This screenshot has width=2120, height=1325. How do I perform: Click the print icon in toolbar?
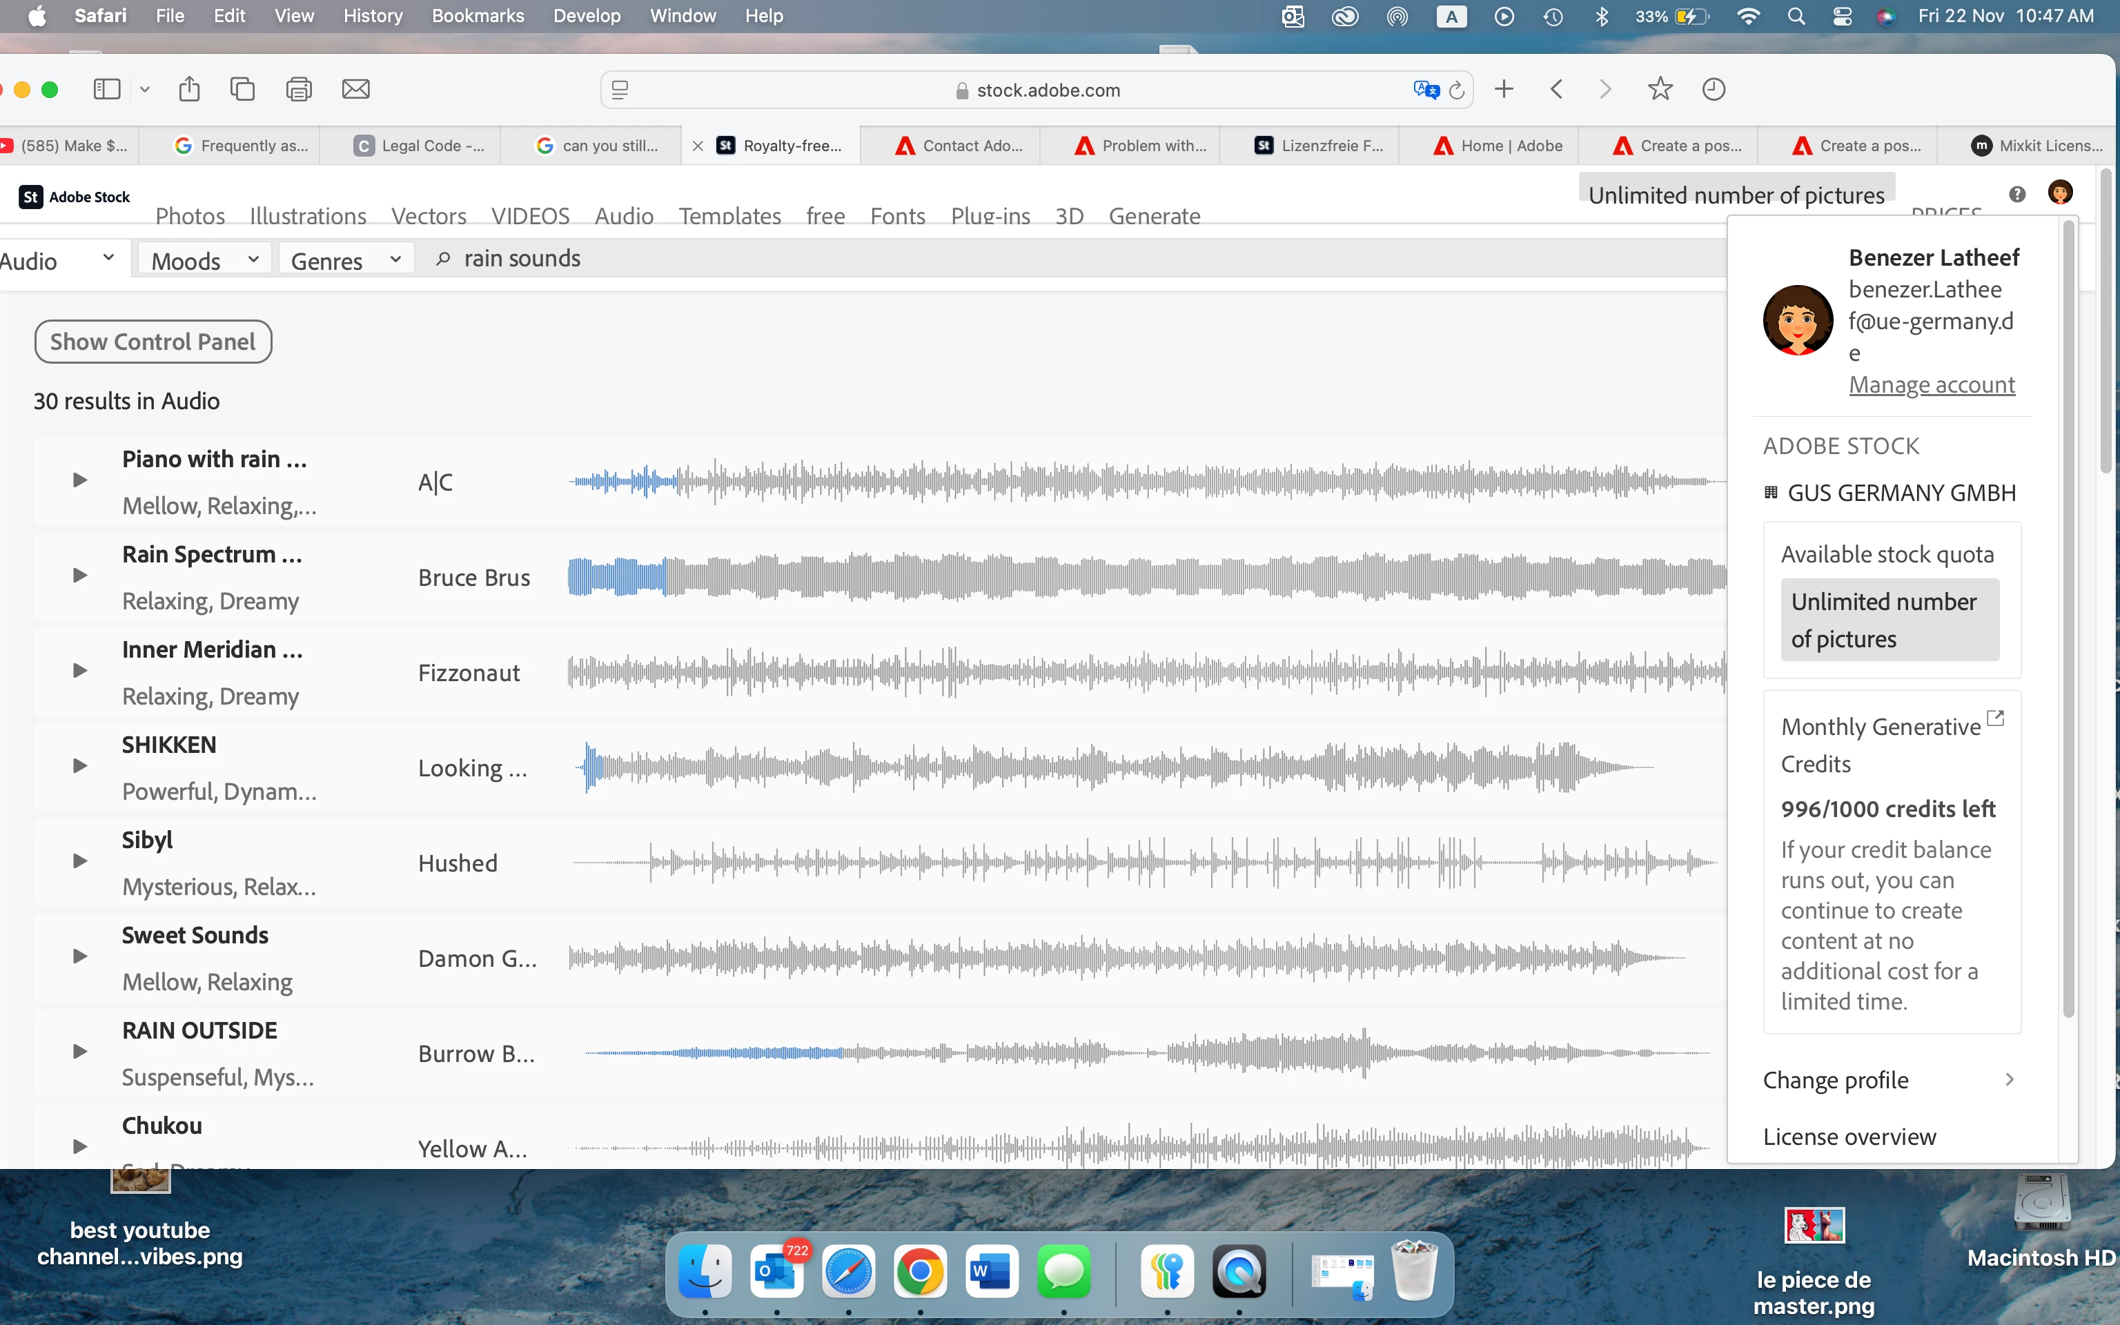[x=299, y=90]
